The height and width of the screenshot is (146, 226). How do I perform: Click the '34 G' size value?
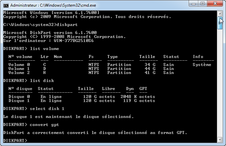tap(150, 65)
